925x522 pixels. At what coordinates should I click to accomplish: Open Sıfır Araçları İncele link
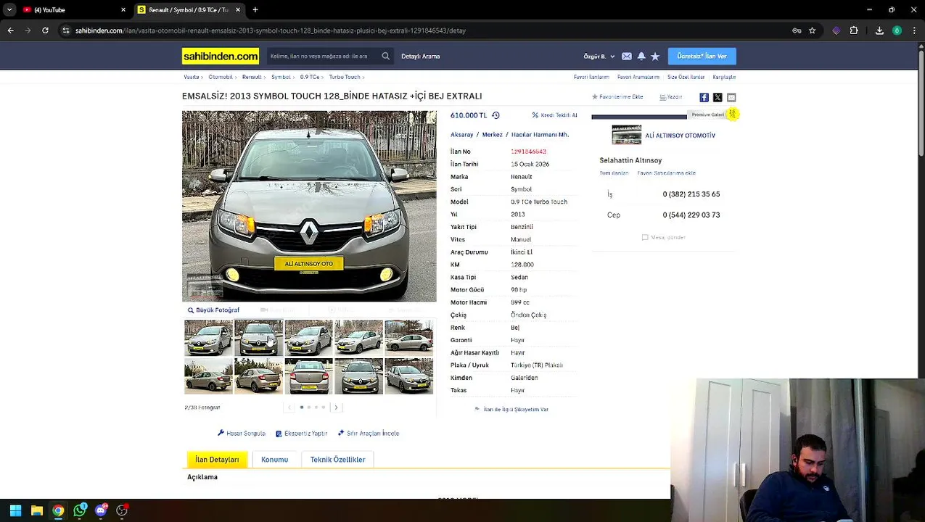pyautogui.click(x=368, y=434)
